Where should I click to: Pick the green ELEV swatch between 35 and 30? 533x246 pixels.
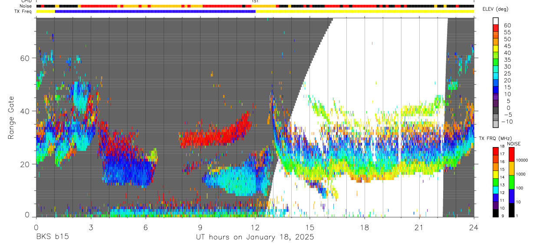[x=496, y=63]
